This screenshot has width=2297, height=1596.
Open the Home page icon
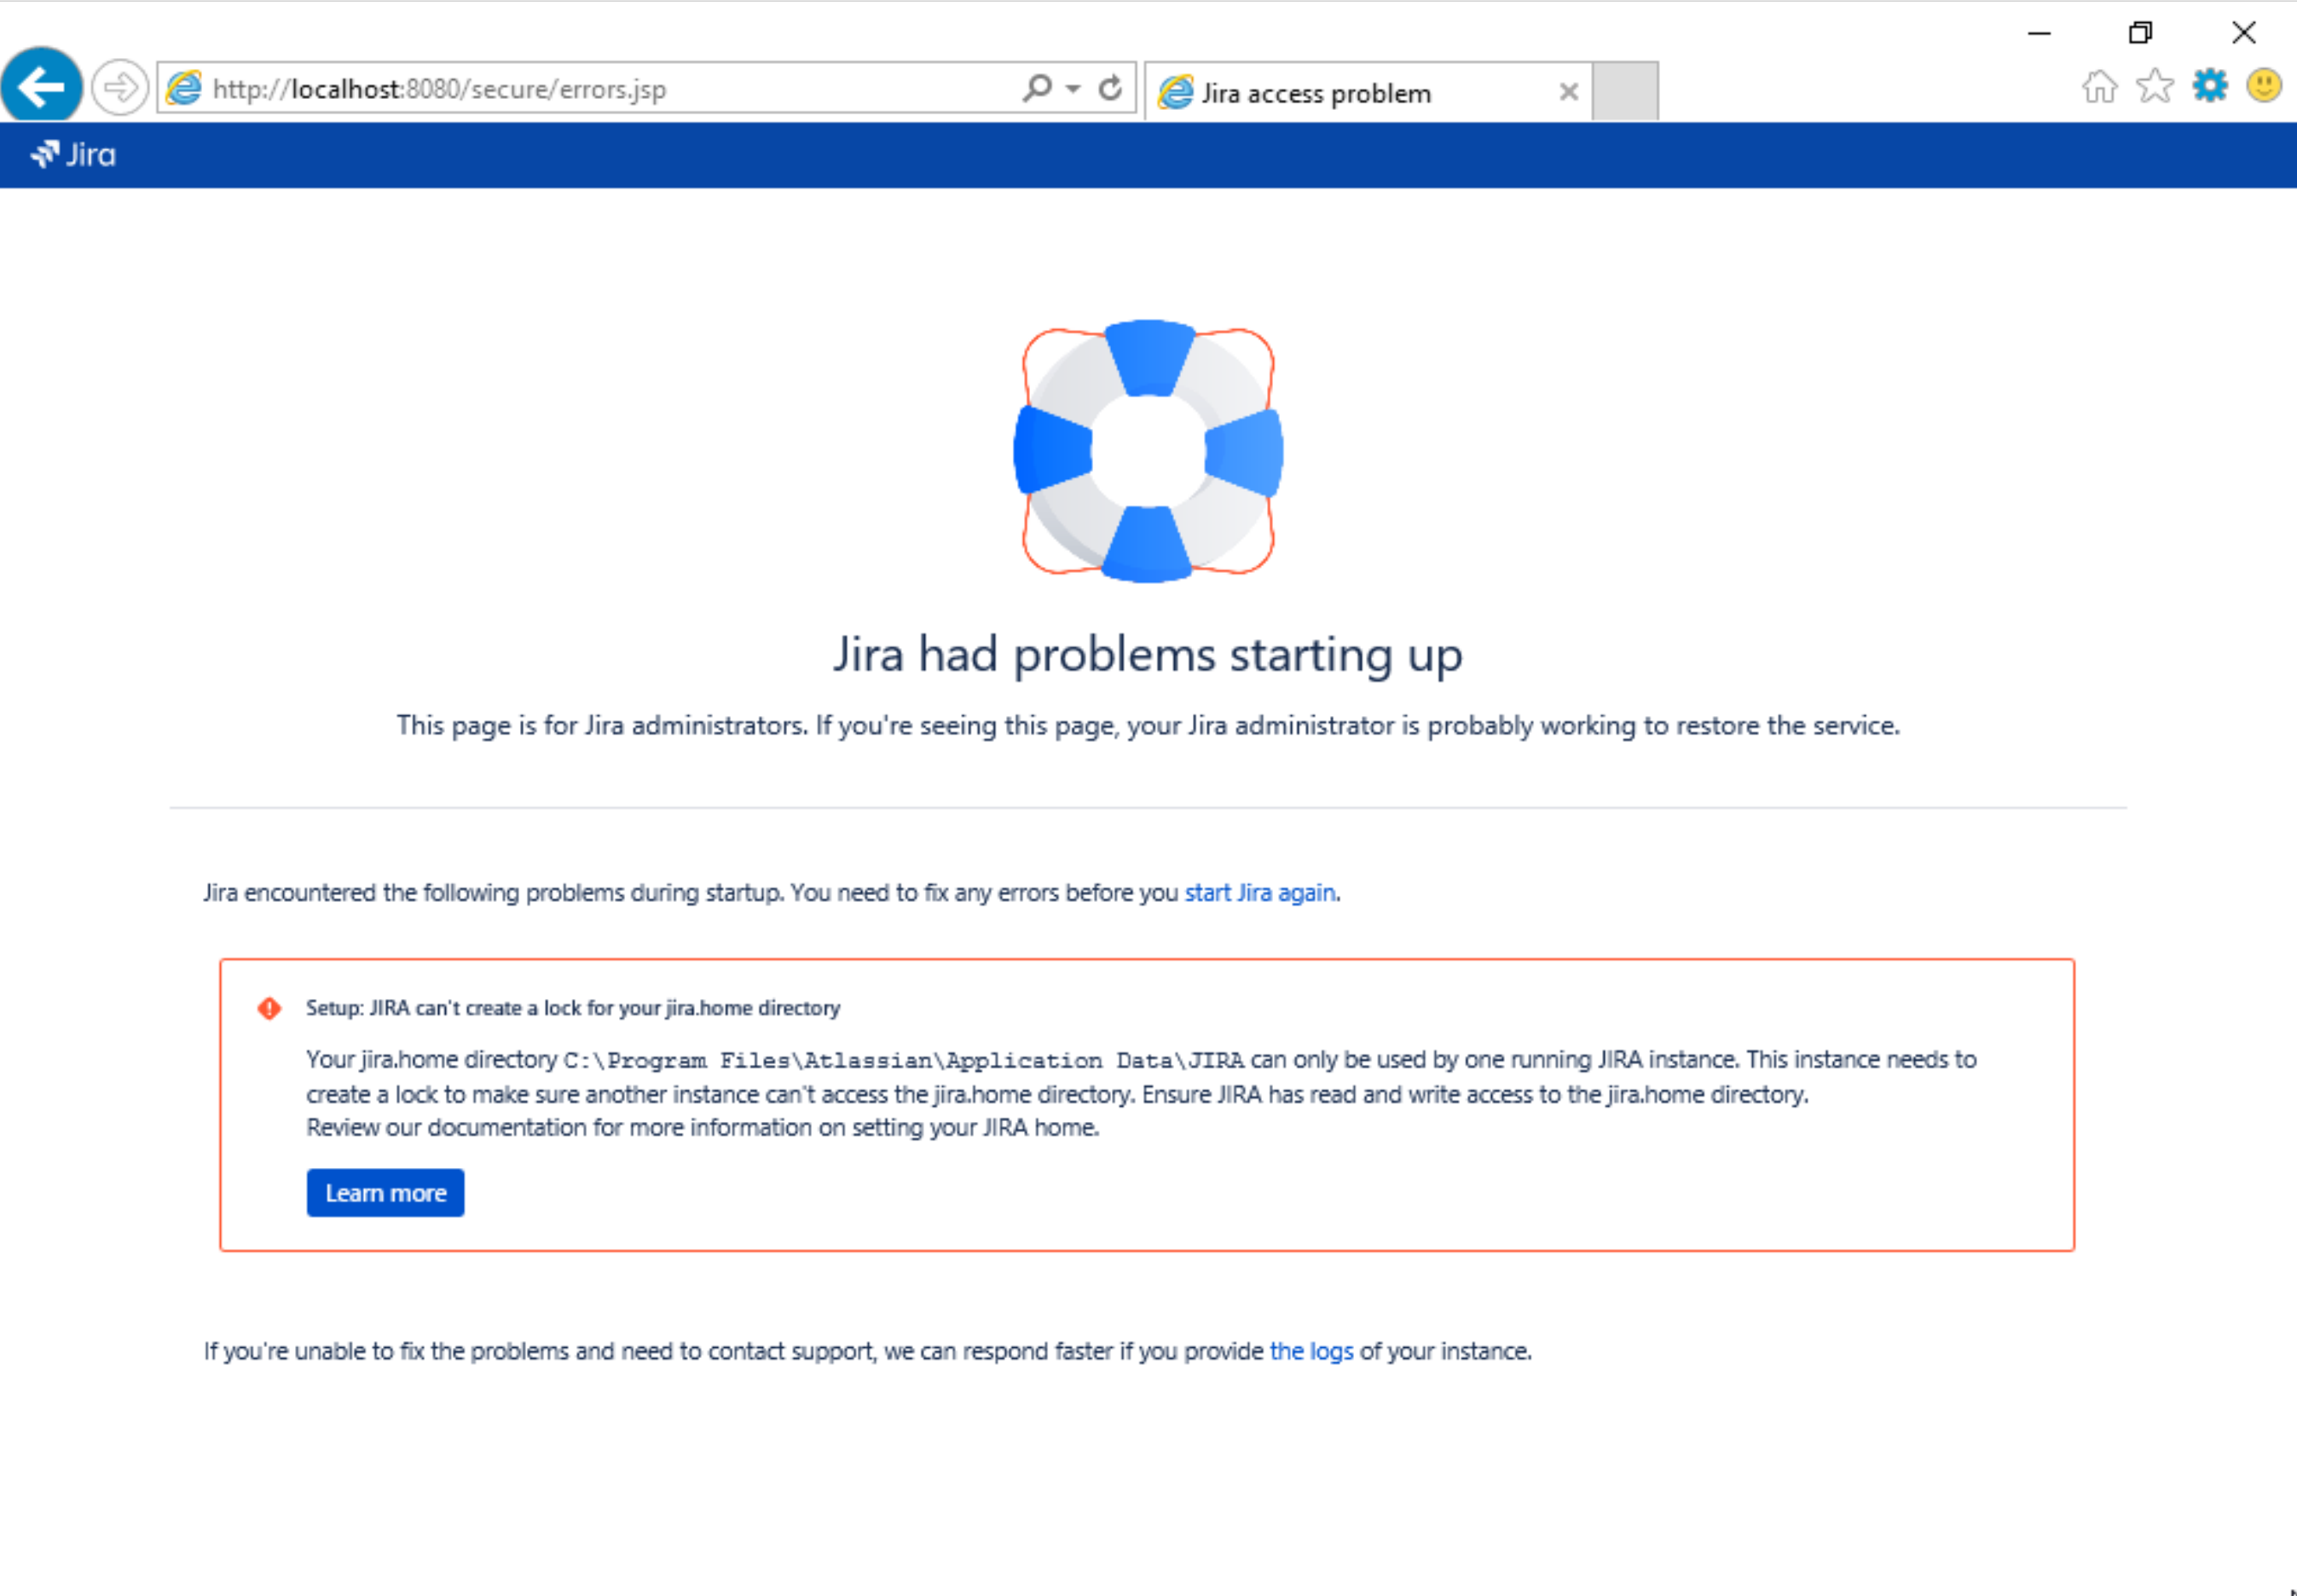(2098, 86)
